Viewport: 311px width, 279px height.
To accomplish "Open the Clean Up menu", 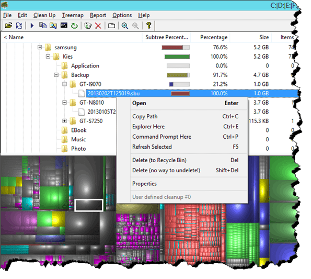I will (x=44, y=15).
